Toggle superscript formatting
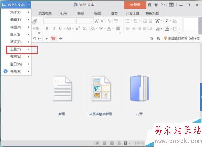Image resolution: width=202 pixels, height=147 pixels. click(x=78, y=29)
